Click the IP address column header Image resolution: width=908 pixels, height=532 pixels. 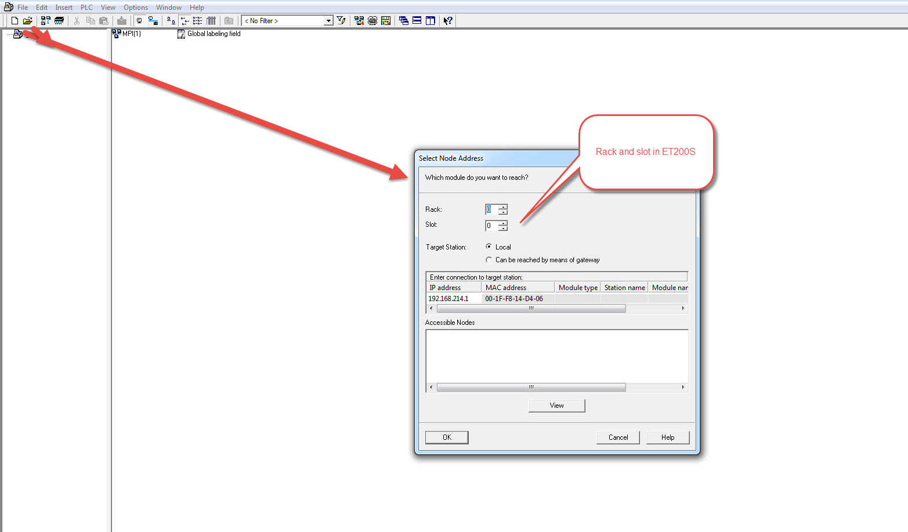click(x=453, y=287)
